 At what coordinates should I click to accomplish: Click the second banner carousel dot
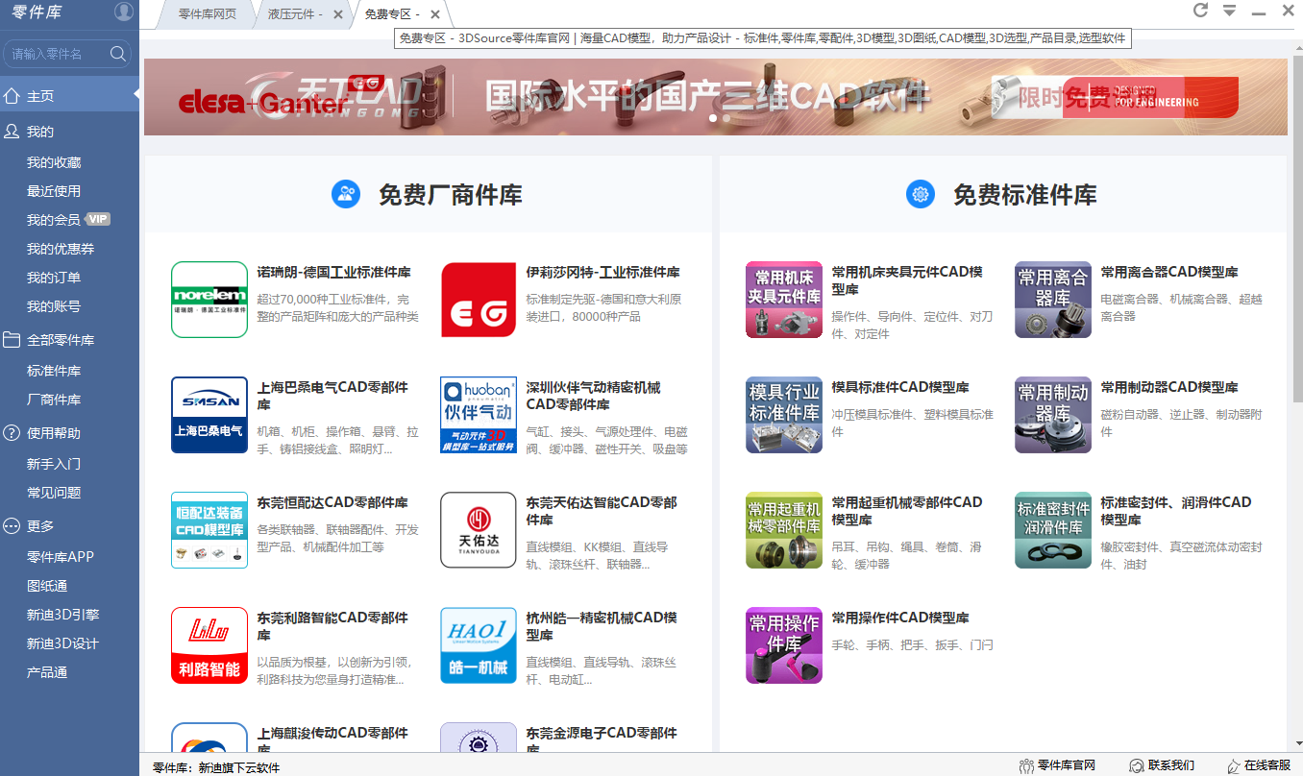726,118
